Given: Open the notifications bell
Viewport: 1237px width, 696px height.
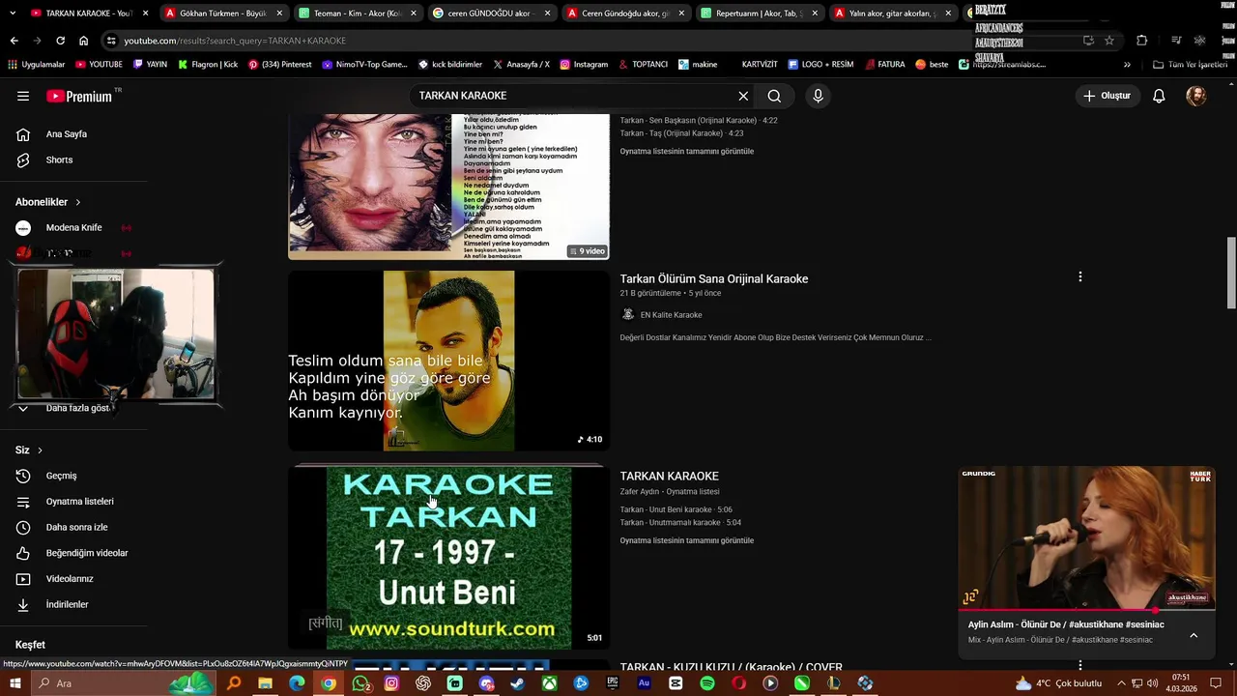Looking at the screenshot, I should [x=1159, y=96].
